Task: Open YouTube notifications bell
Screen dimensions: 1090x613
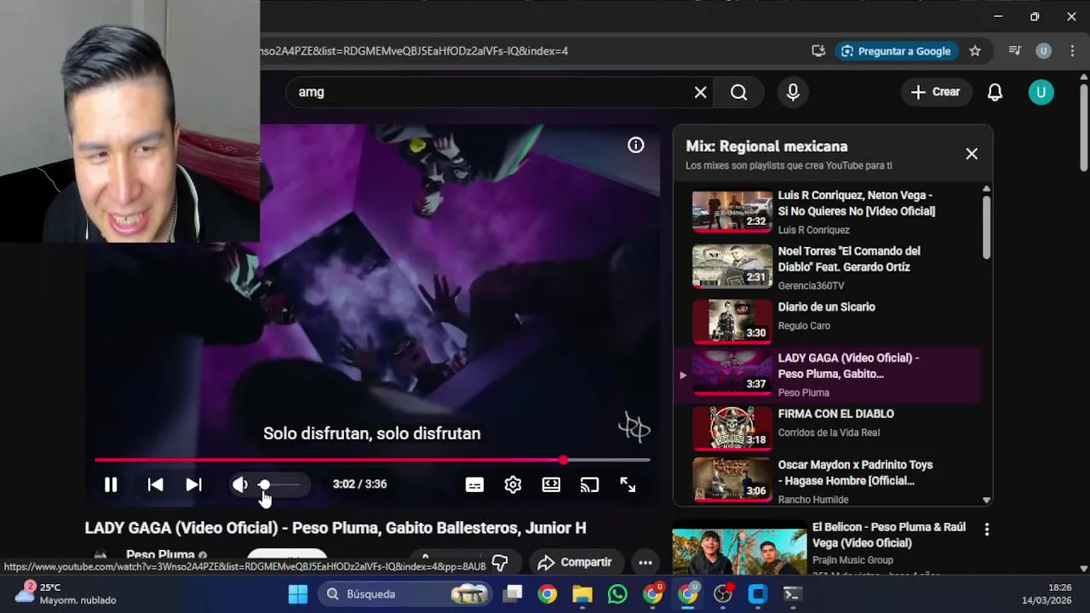Action: [995, 92]
